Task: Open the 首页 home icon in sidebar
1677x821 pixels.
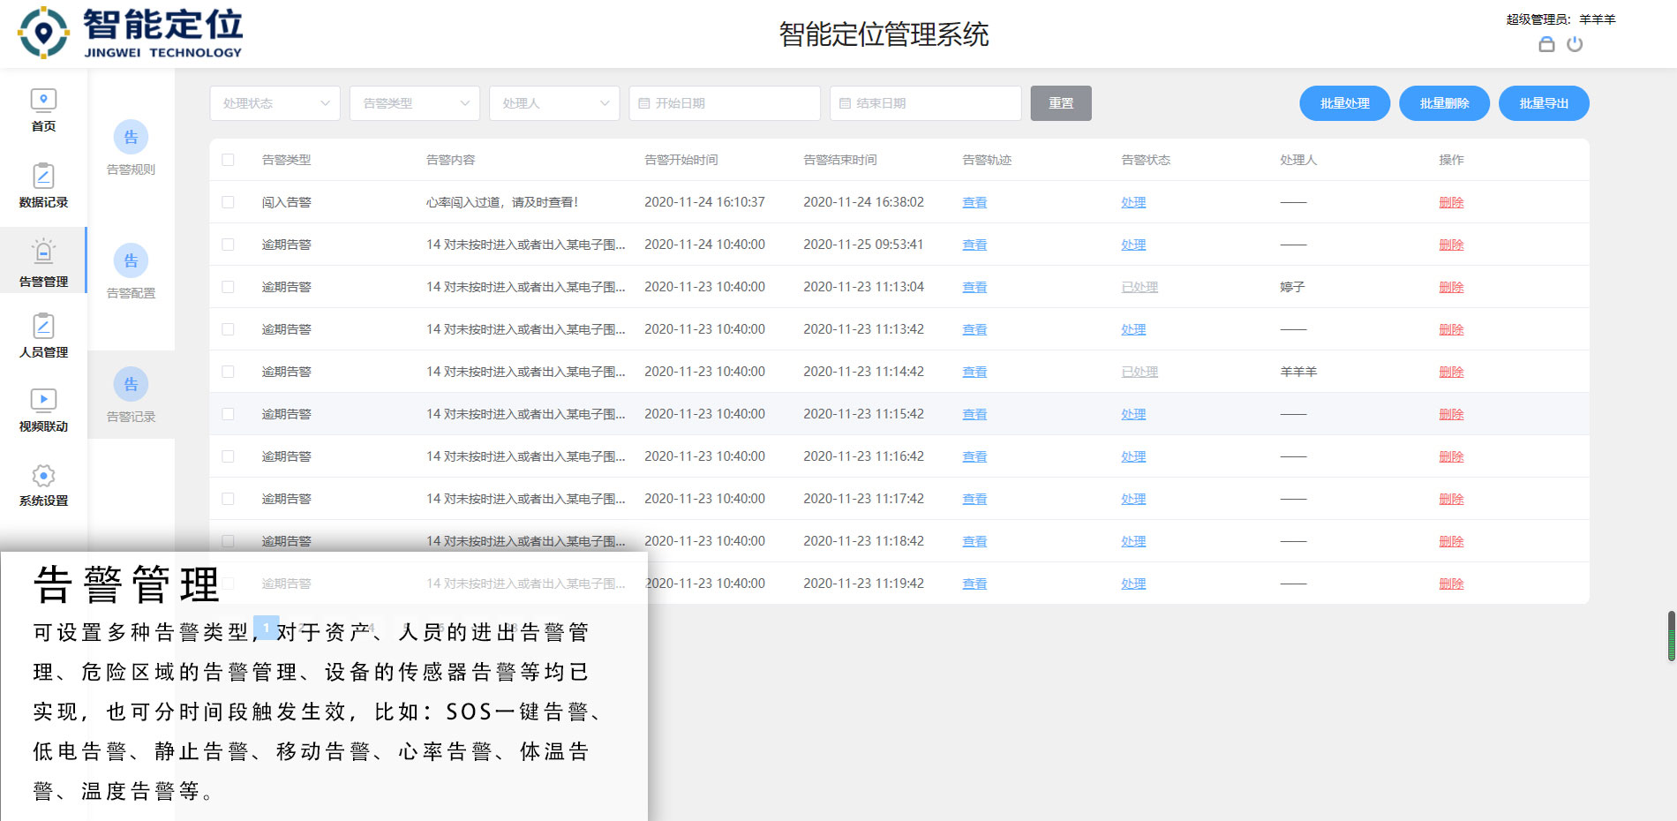Action: (43, 100)
